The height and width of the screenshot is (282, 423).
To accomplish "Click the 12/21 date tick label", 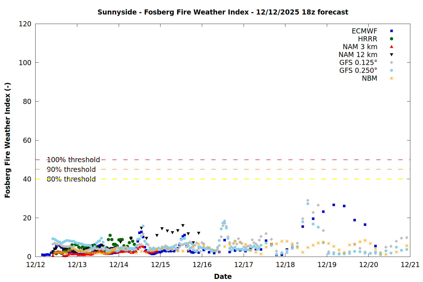I will tap(410, 265).
